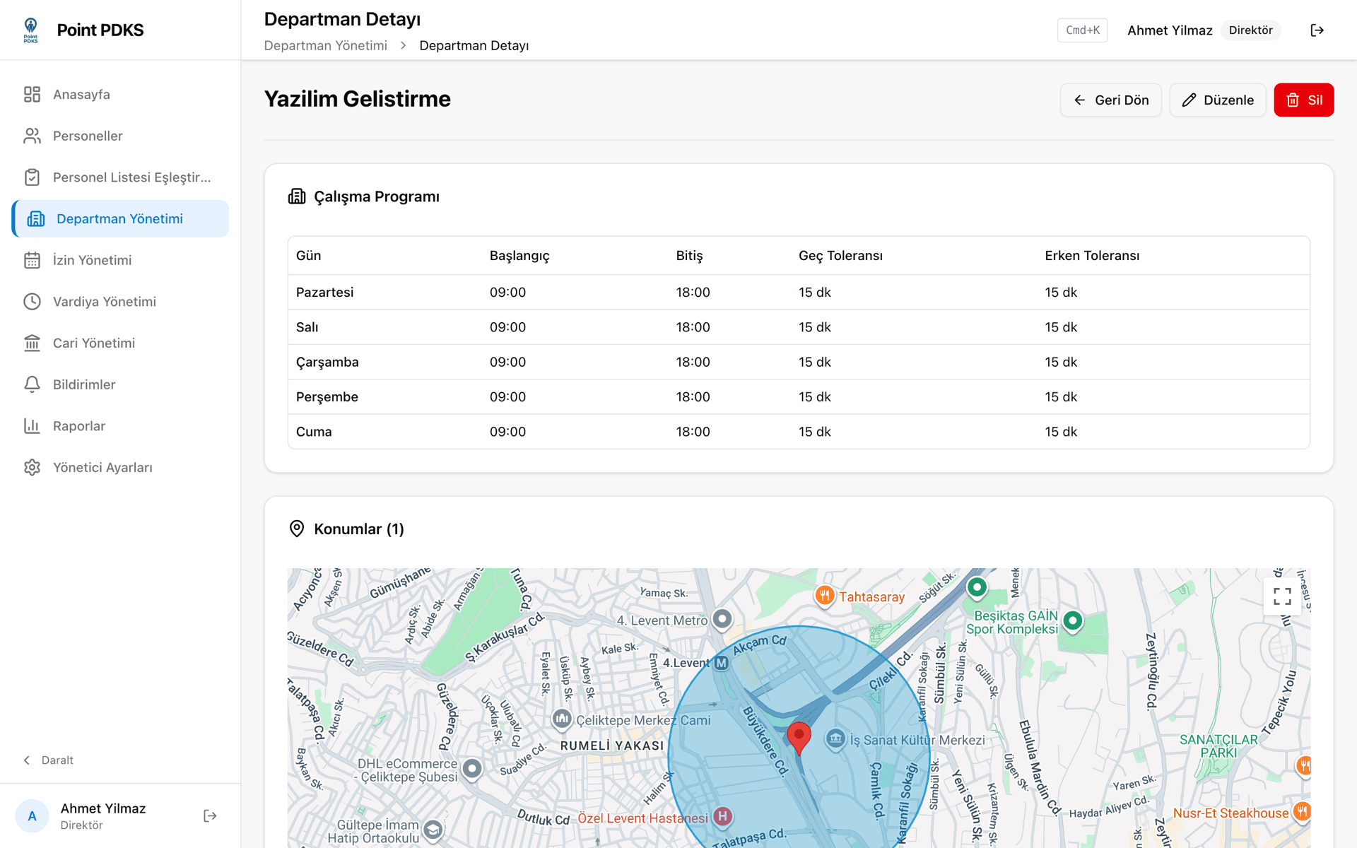Click Departman Yönetimi breadcrumb link
Screen dimensions: 1357x848
click(325, 45)
